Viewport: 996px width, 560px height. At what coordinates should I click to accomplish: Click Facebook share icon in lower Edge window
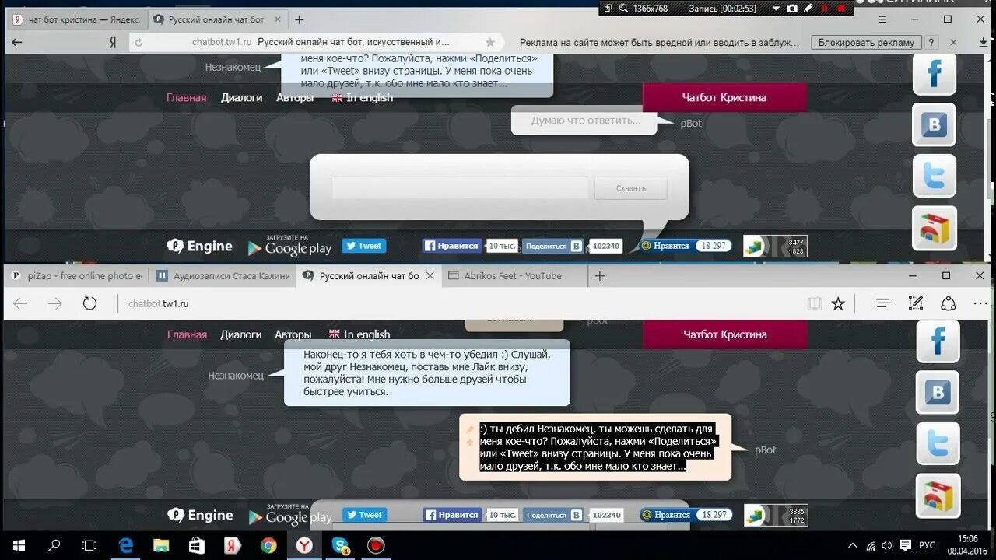click(938, 341)
